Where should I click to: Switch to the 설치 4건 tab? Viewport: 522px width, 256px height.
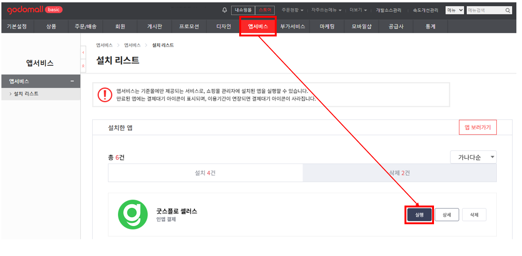pos(205,173)
